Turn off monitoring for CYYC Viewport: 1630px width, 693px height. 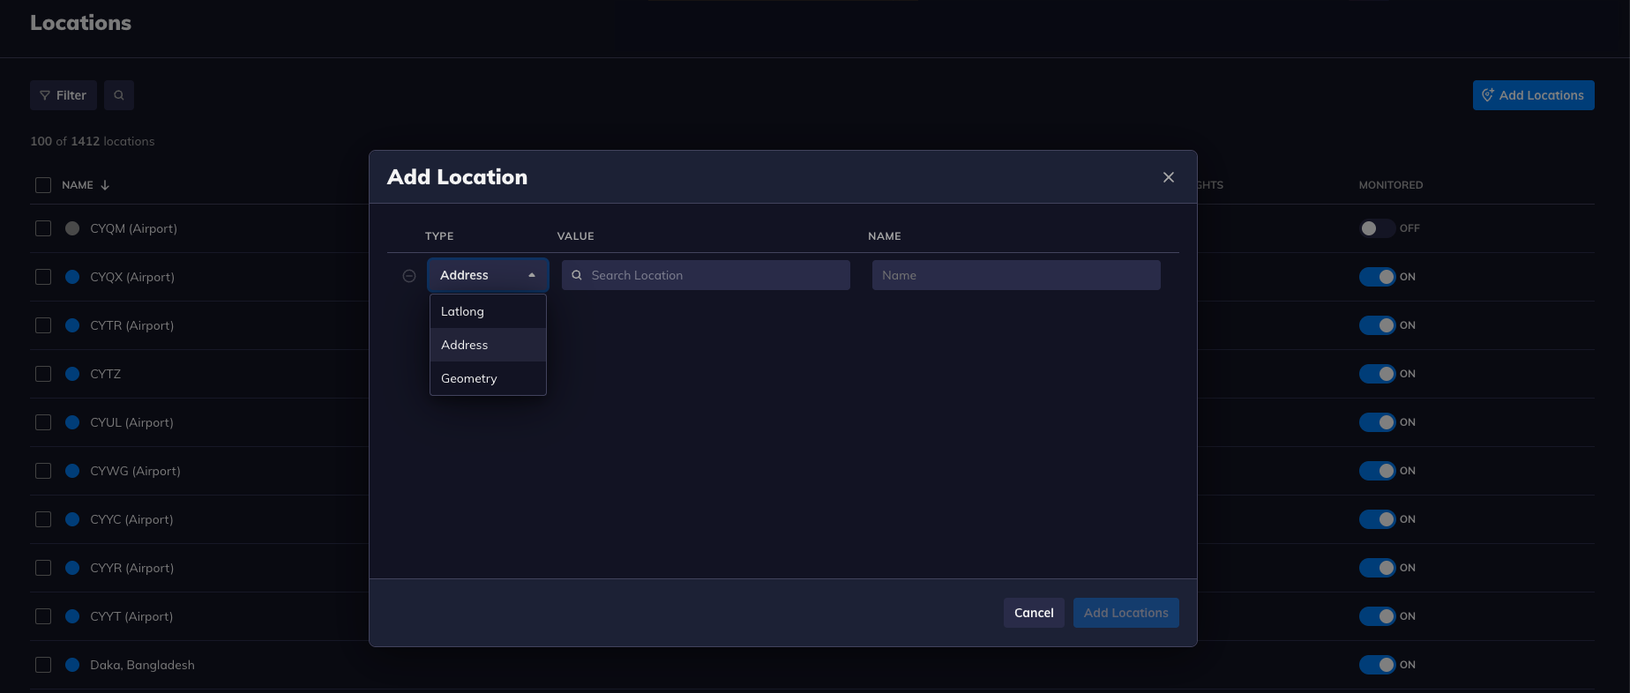coord(1377,519)
